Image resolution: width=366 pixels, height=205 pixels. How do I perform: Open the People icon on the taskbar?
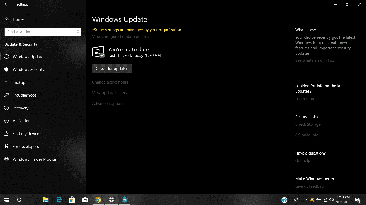tap(296, 200)
